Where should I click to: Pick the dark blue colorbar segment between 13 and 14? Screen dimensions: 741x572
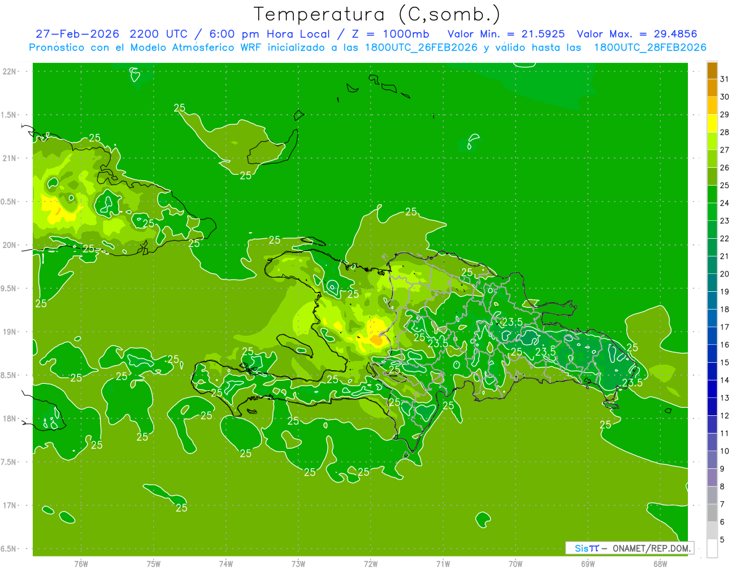[x=712, y=389]
